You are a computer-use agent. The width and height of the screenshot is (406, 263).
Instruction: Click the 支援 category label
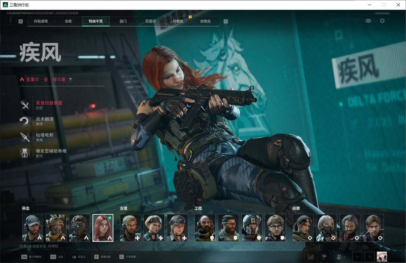(124, 208)
